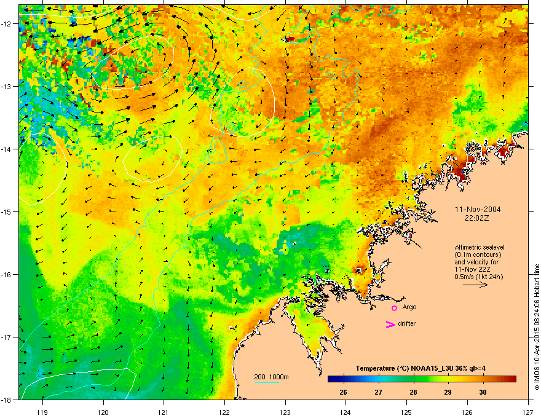Screen dimensions: 541x418
Task: Click the longitude axis label 124
Action: [x=346, y=412]
